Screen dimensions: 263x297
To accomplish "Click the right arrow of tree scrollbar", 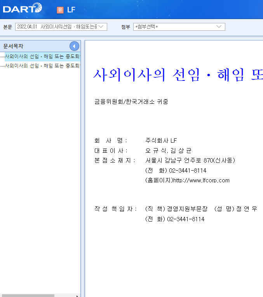I will [x=77, y=296].
